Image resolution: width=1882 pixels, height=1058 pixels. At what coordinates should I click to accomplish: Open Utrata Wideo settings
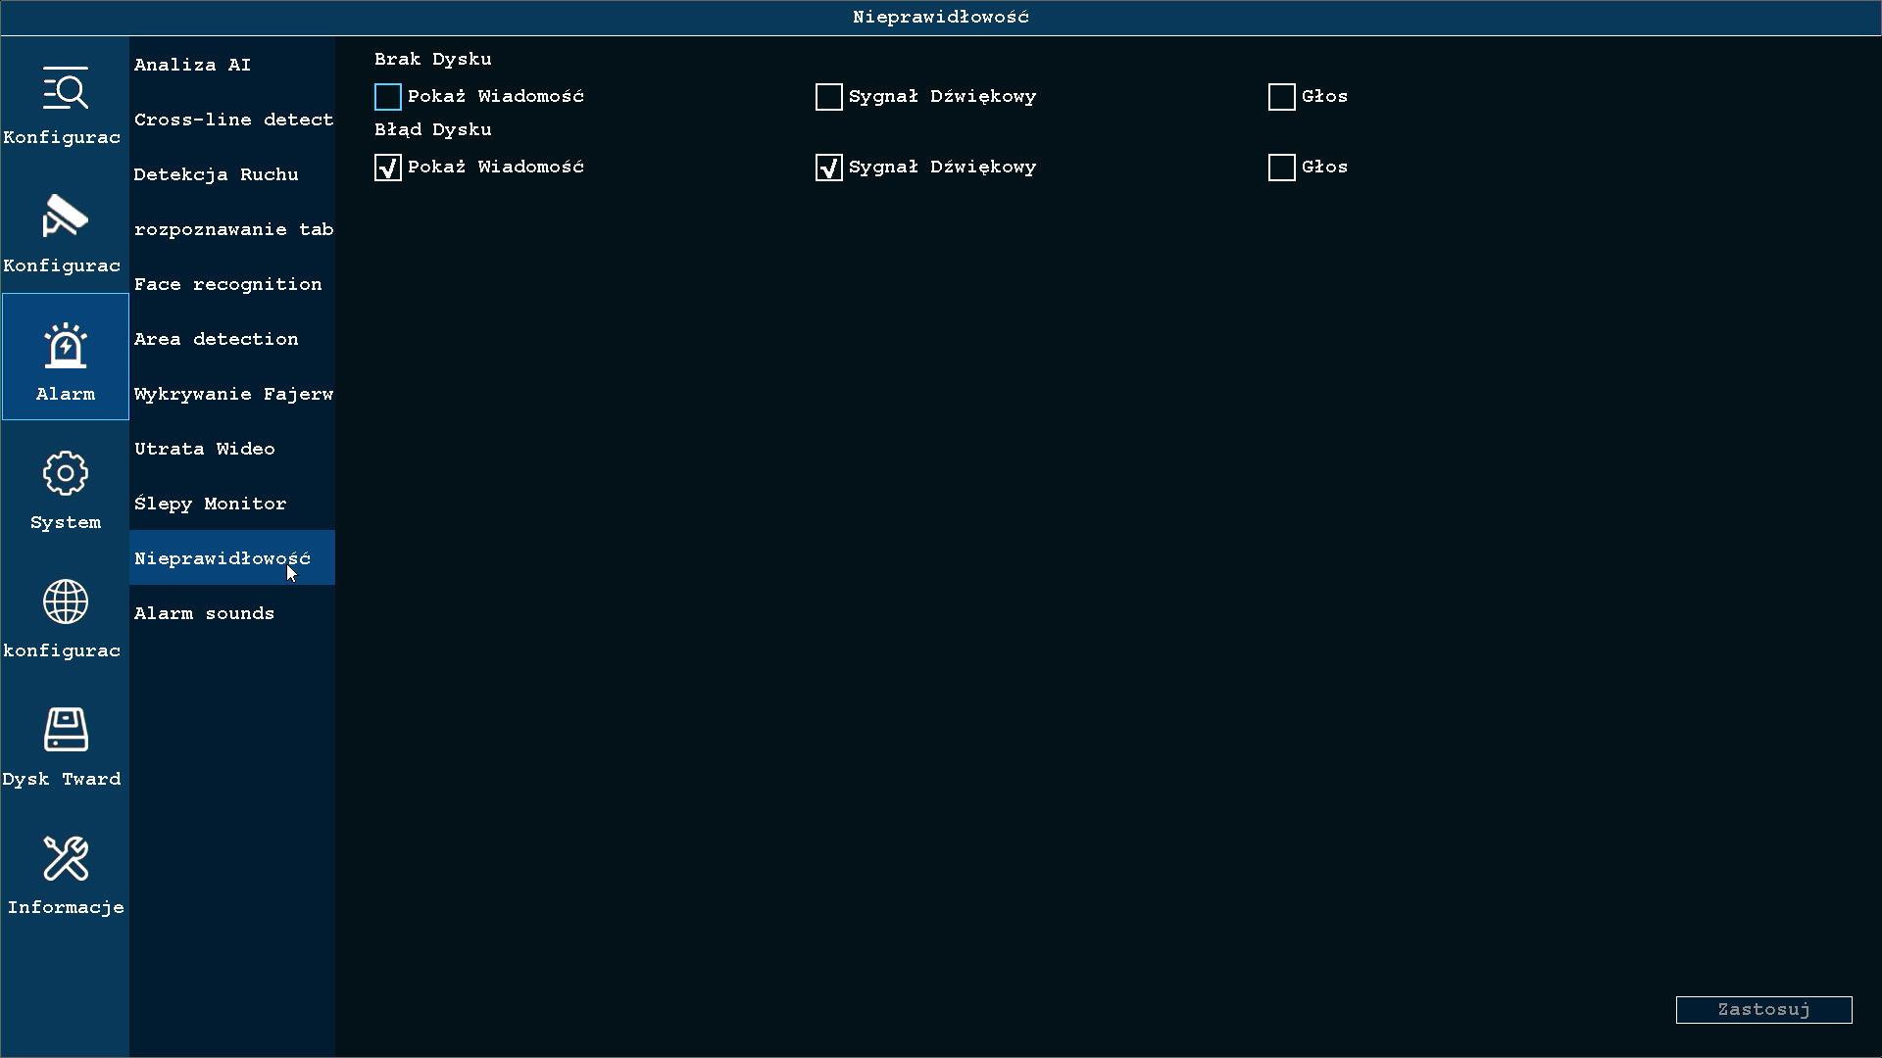coord(232,449)
